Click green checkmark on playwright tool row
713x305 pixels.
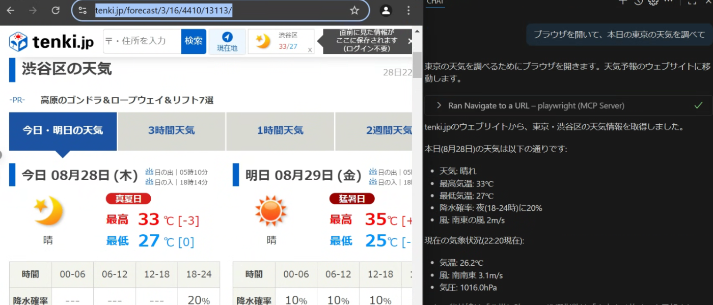click(x=699, y=105)
